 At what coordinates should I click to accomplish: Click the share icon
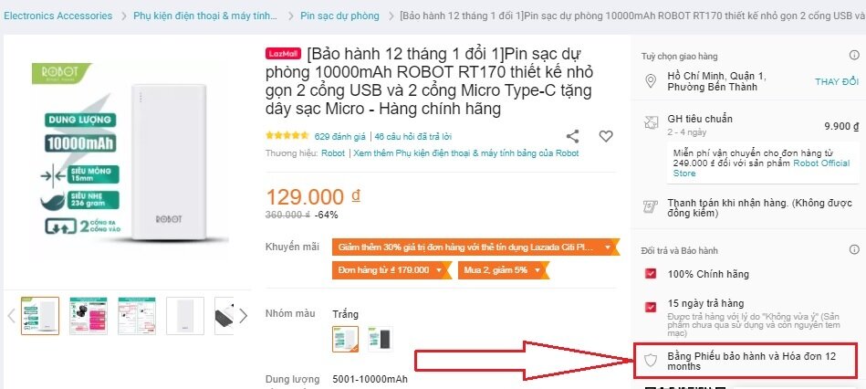(x=573, y=136)
